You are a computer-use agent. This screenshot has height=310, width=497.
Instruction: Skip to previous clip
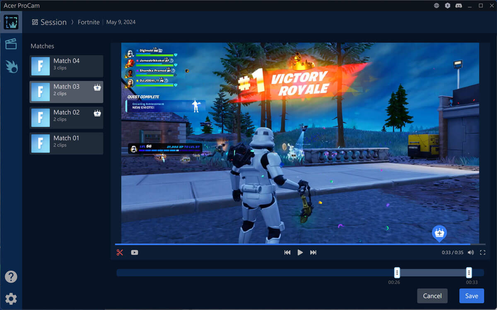(287, 253)
